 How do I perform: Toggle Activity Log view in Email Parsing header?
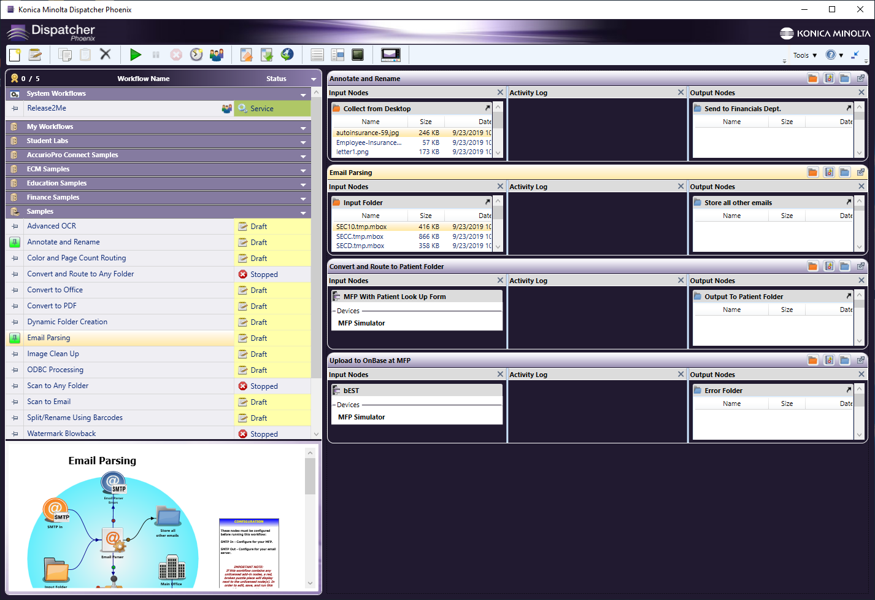tap(829, 172)
